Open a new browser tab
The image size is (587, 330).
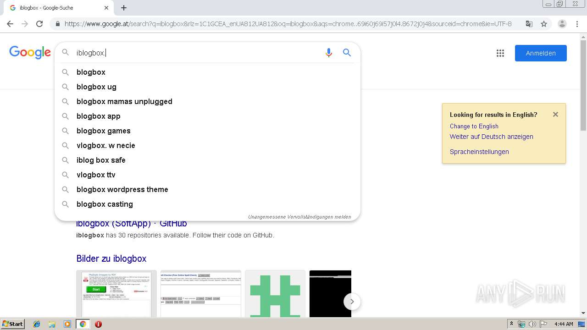point(124,8)
